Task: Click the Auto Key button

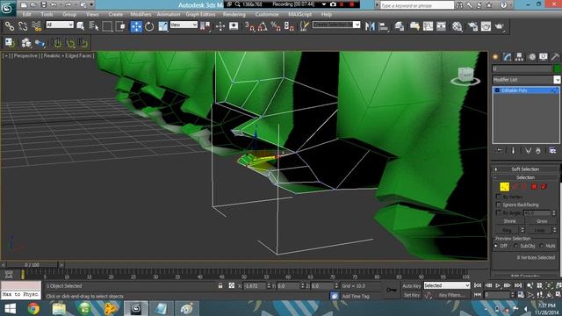Action: click(x=412, y=286)
